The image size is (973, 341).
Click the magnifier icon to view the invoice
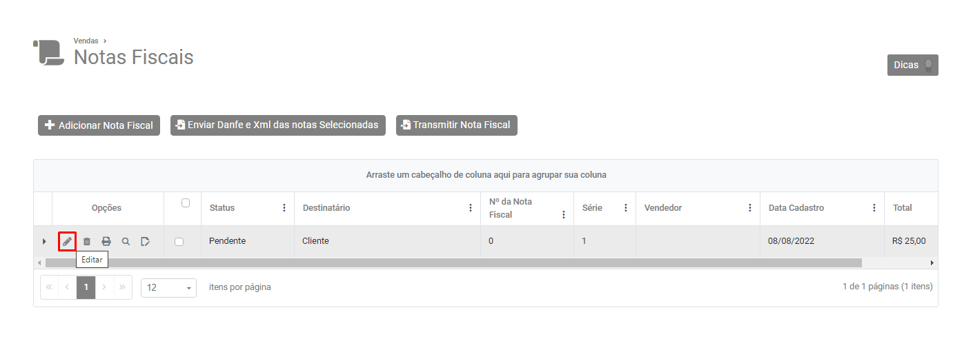[x=126, y=242]
